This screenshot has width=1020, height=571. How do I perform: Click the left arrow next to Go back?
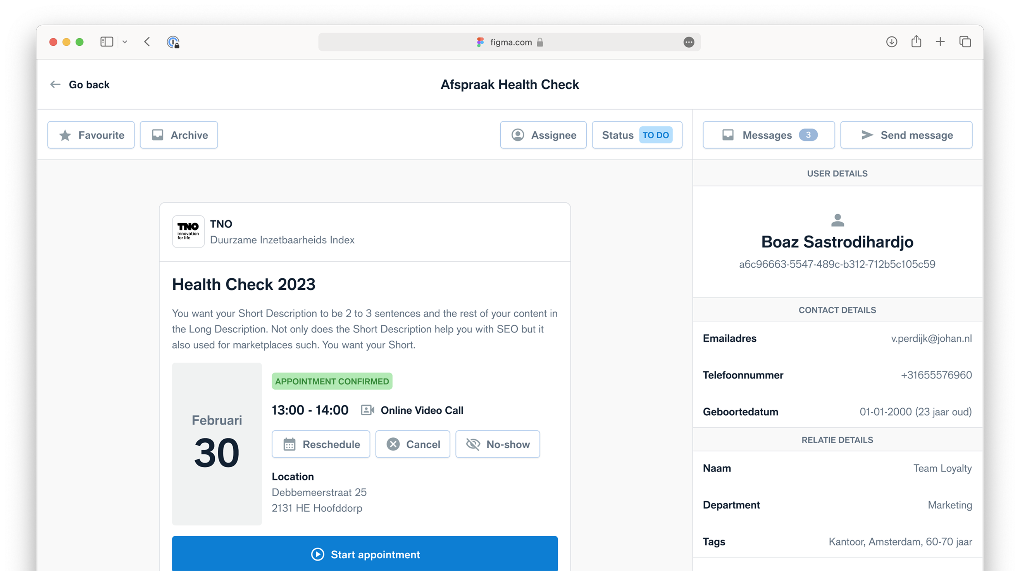pos(55,84)
